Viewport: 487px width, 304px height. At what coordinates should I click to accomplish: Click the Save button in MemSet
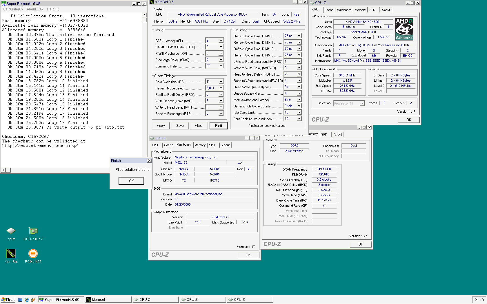pos(180,126)
